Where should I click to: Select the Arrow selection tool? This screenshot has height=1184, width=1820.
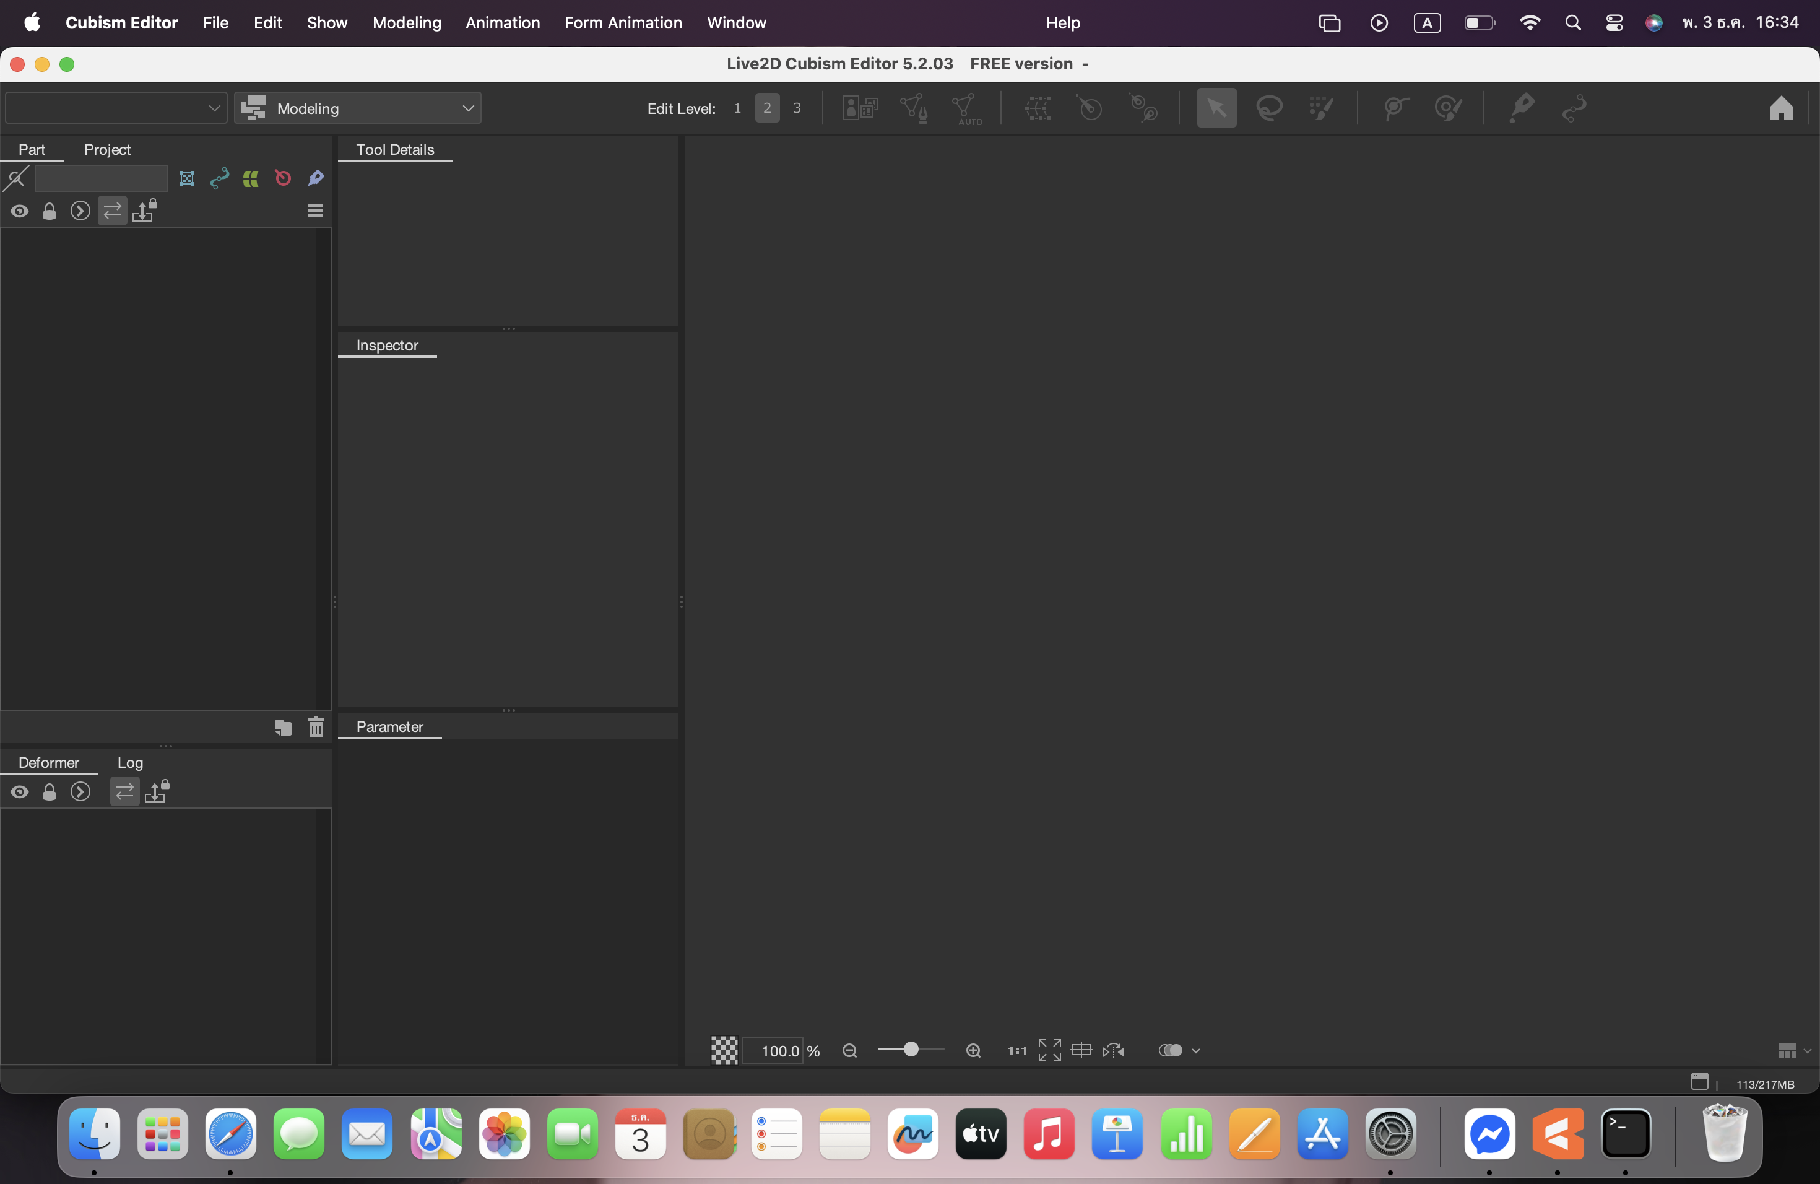(1216, 108)
